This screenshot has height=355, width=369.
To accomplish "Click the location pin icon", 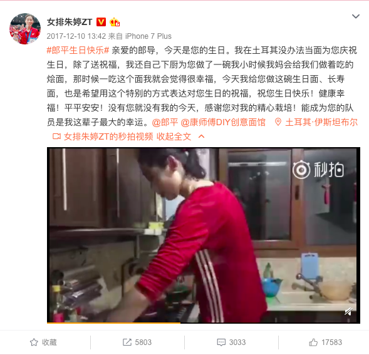I will pyautogui.click(x=278, y=122).
